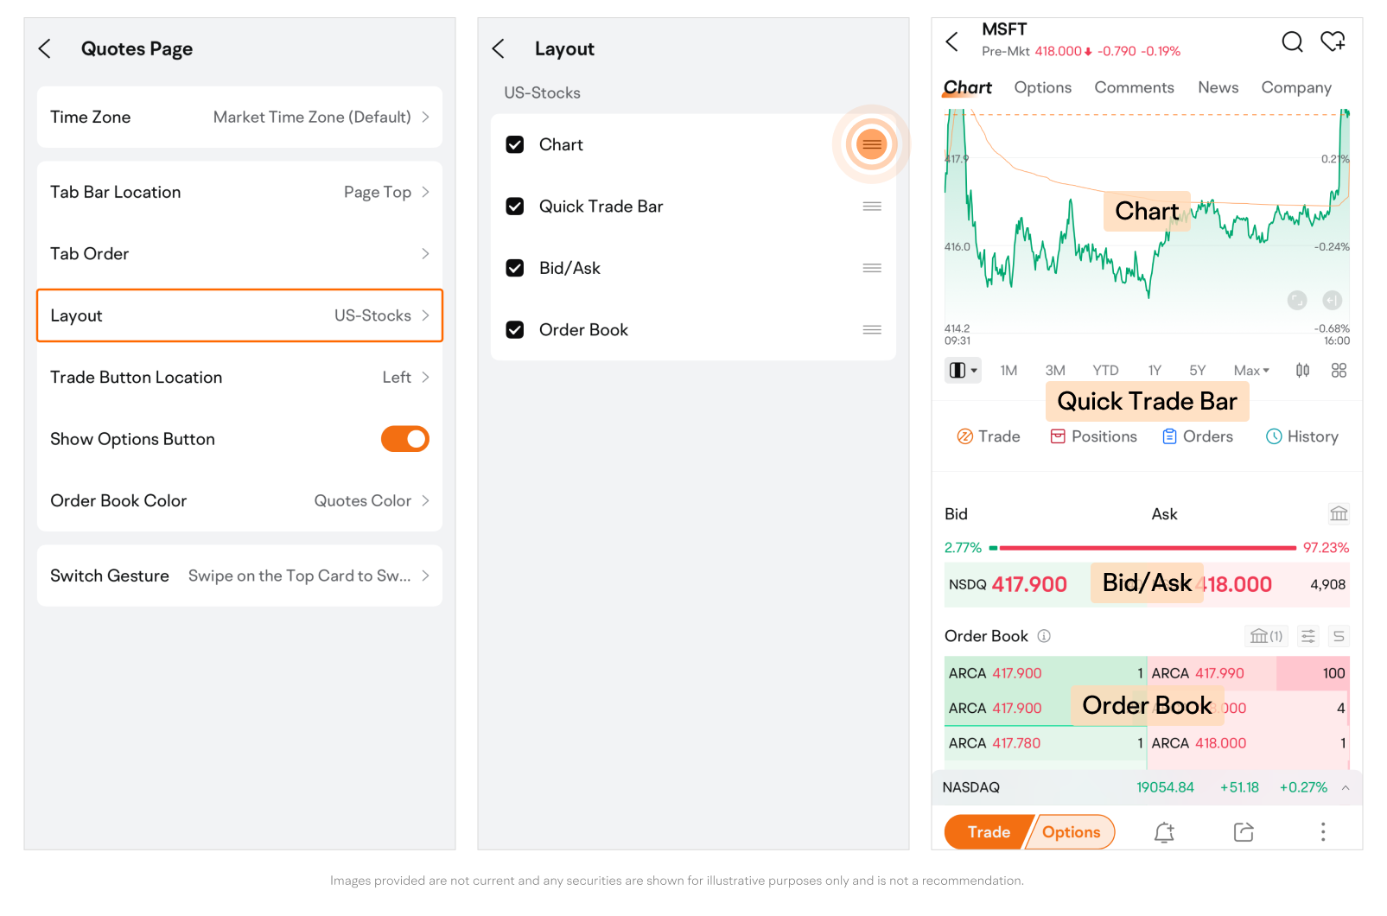
Task: Open the Layout US-Stocks row
Action: coord(239,315)
